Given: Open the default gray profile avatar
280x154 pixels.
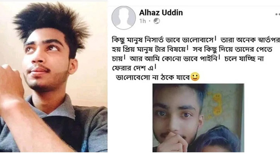Looking at the screenshot, I should point(123,18).
